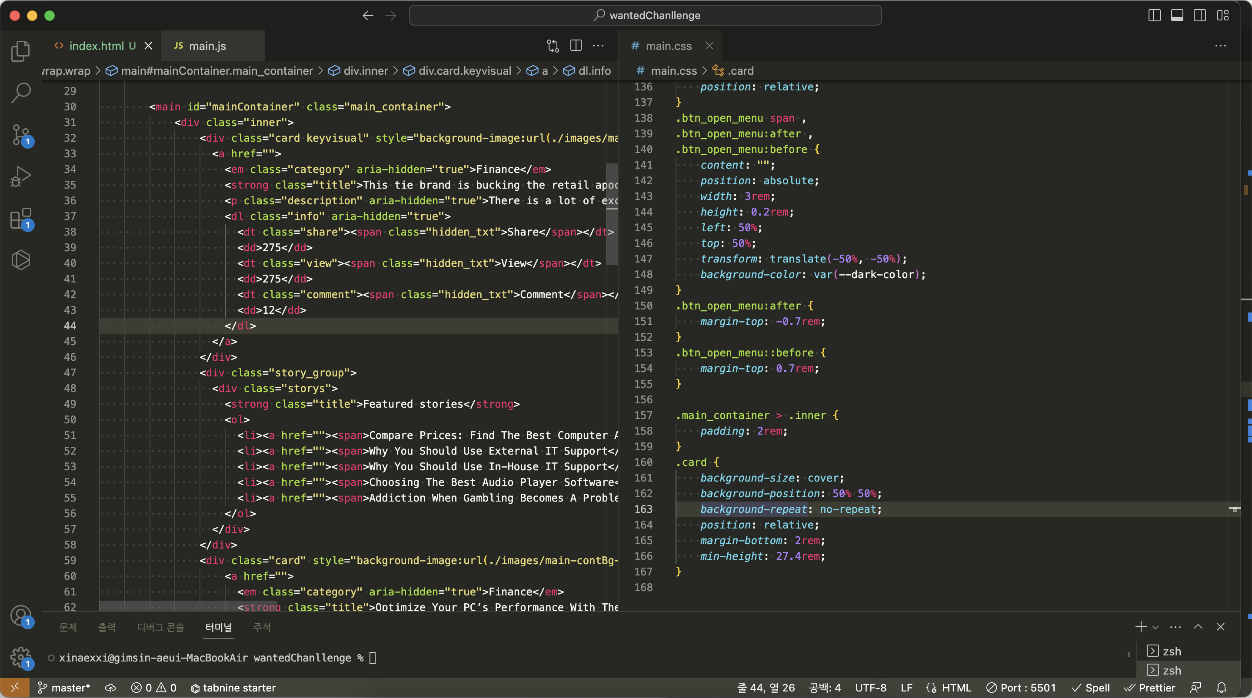This screenshot has width=1252, height=698.
Task: Open the Customize Layout button
Action: [x=1223, y=16]
